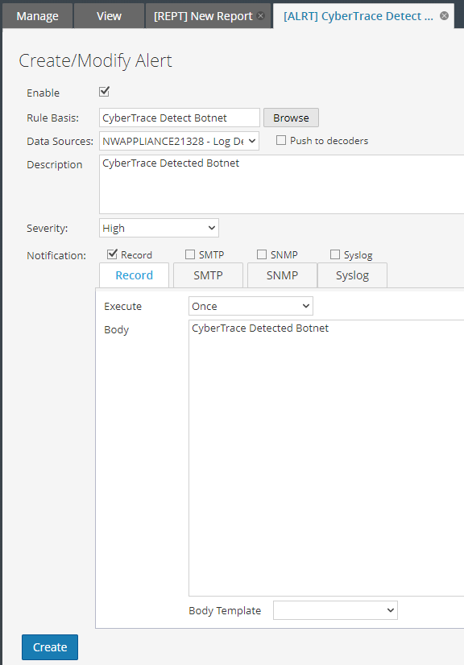Close the [ALRT] CyberTrace Detect tab

click(443, 14)
